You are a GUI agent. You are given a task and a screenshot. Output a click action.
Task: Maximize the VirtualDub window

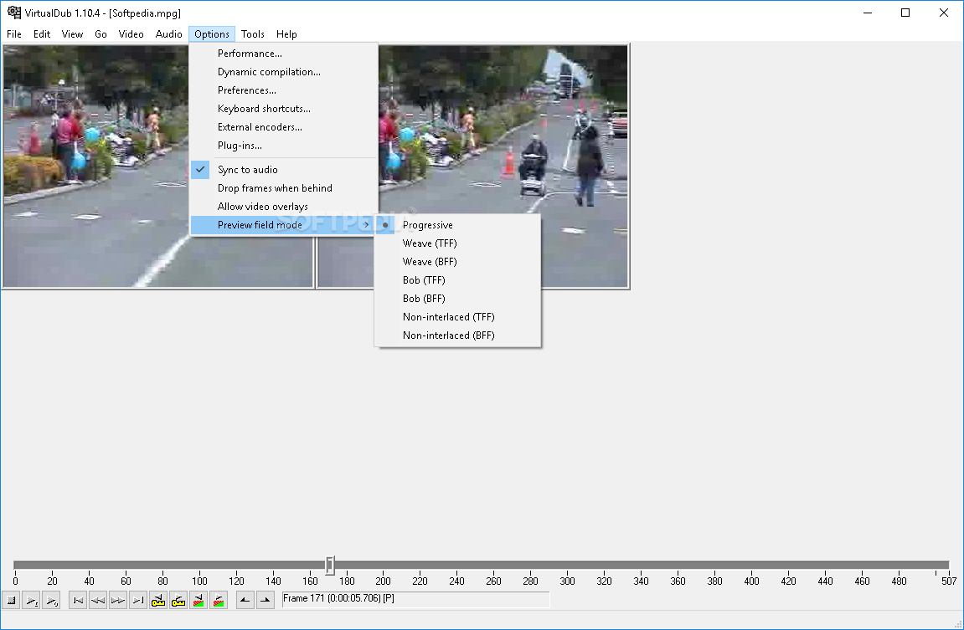905,13
